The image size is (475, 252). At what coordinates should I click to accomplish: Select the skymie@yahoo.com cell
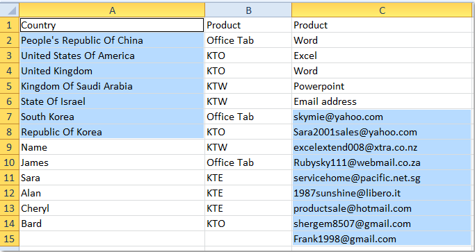pos(382,117)
